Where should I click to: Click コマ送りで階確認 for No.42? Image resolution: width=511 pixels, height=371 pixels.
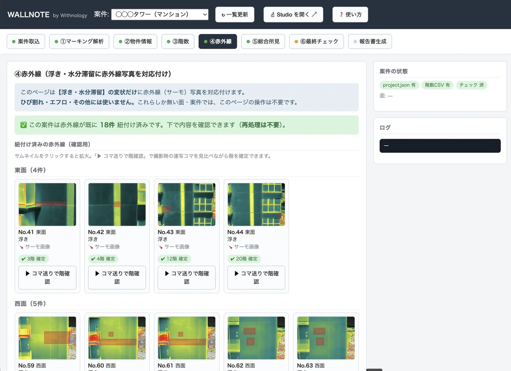point(117,278)
